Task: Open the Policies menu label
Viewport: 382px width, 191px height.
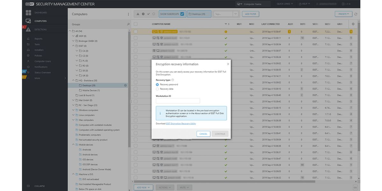Action: pyautogui.click(x=38, y=56)
